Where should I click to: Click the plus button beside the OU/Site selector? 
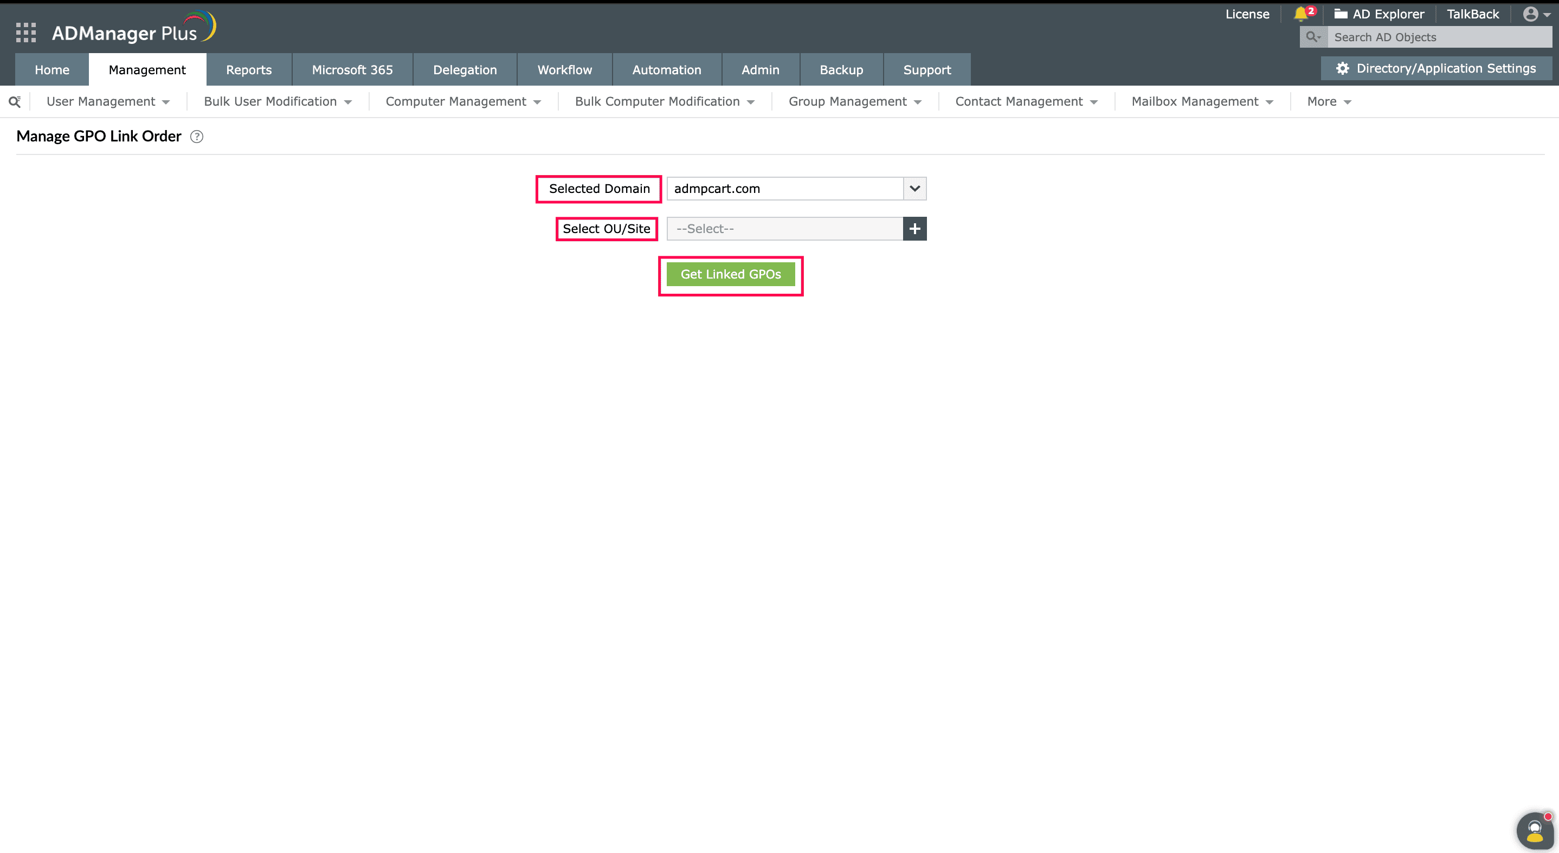[x=914, y=228]
